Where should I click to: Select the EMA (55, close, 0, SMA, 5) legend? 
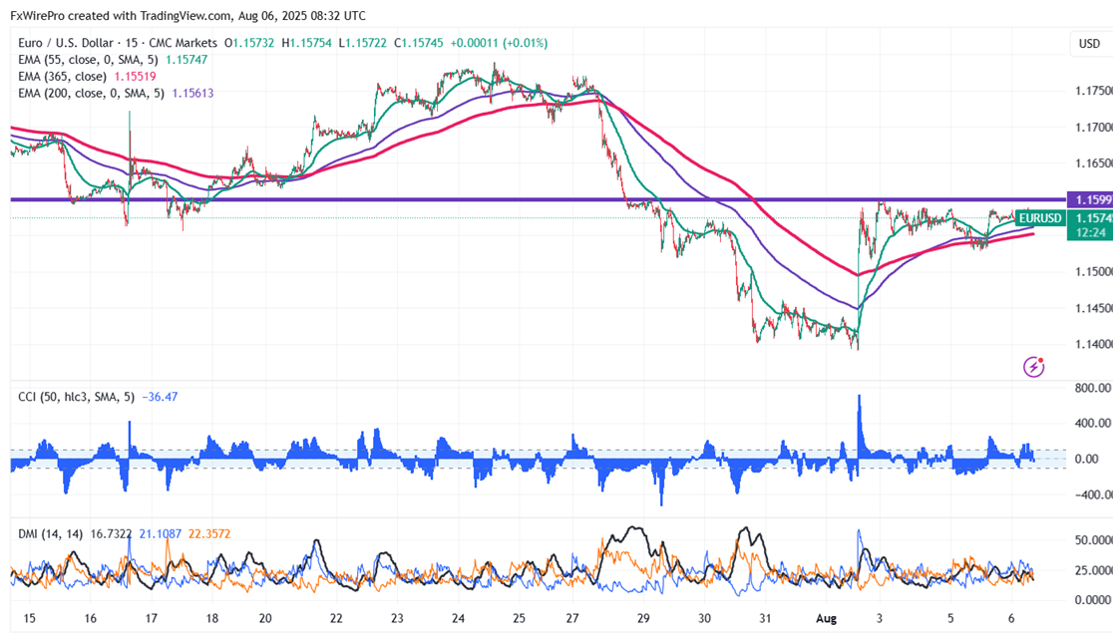(88, 60)
